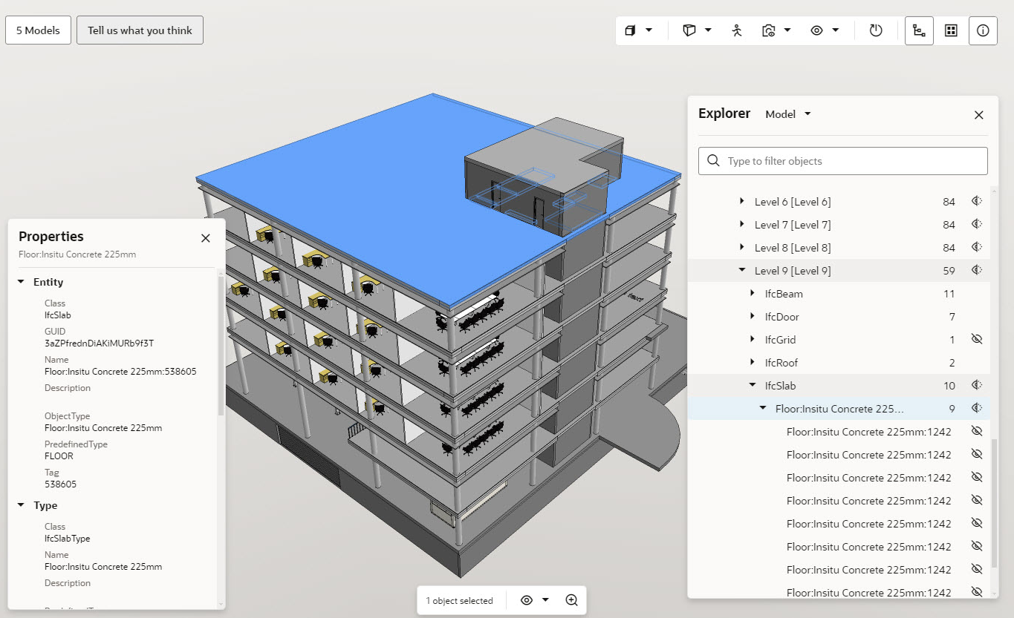Expand the Level 8 tree node

741,248
